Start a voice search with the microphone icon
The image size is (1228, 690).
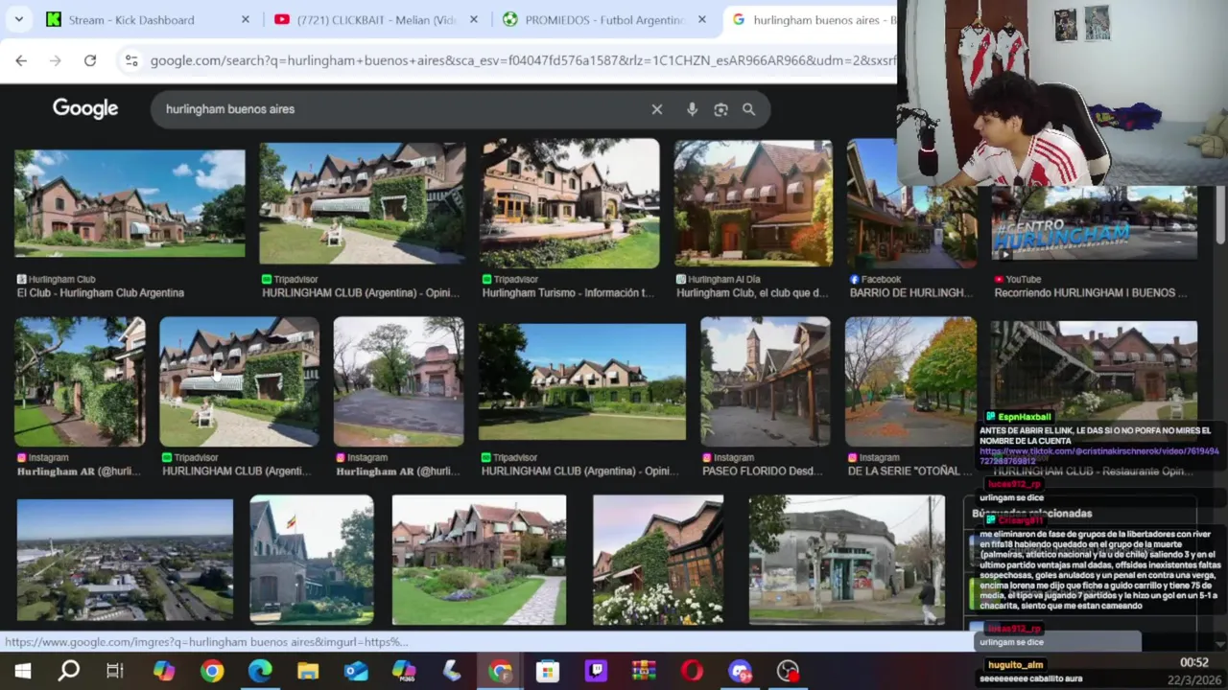pyautogui.click(x=692, y=109)
